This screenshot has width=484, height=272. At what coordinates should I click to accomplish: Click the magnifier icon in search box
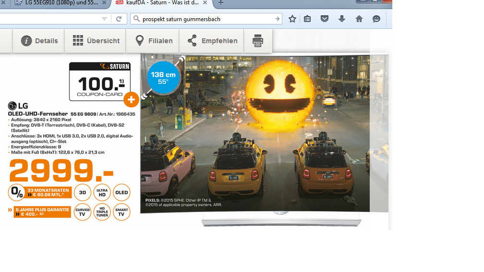point(136,19)
